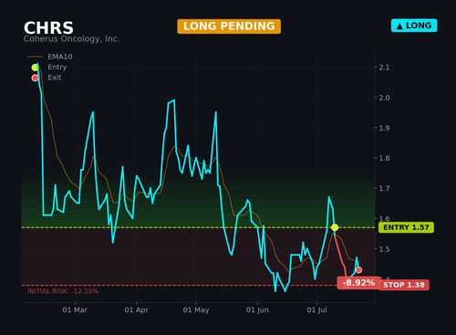456x335 pixels.
Task: Click the LONG direction badge
Action: point(414,26)
